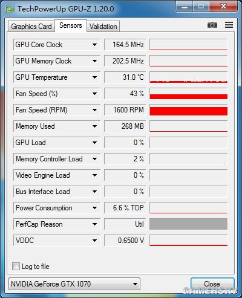Minimize the GPU-Z window
The width and height of the screenshot is (242, 298).
[185, 7]
